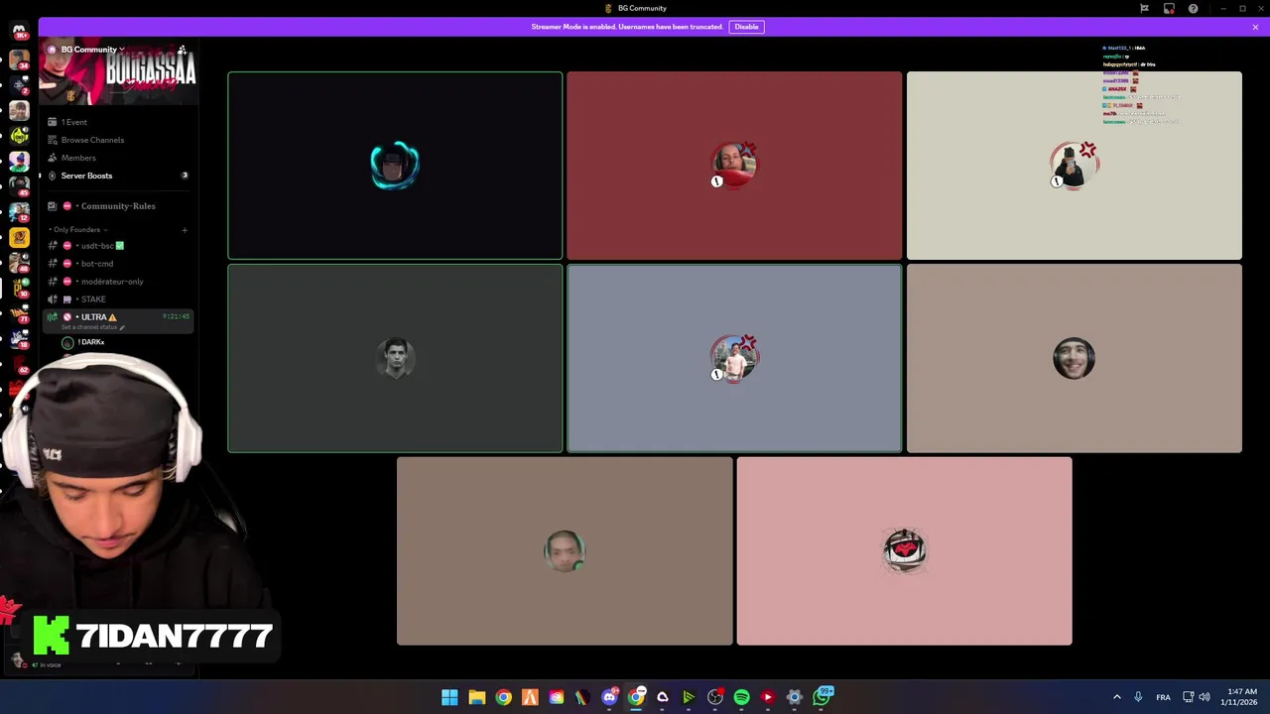The height and width of the screenshot is (714, 1270).
Task: Open the server icon with 48 badge
Action: (x=19, y=263)
